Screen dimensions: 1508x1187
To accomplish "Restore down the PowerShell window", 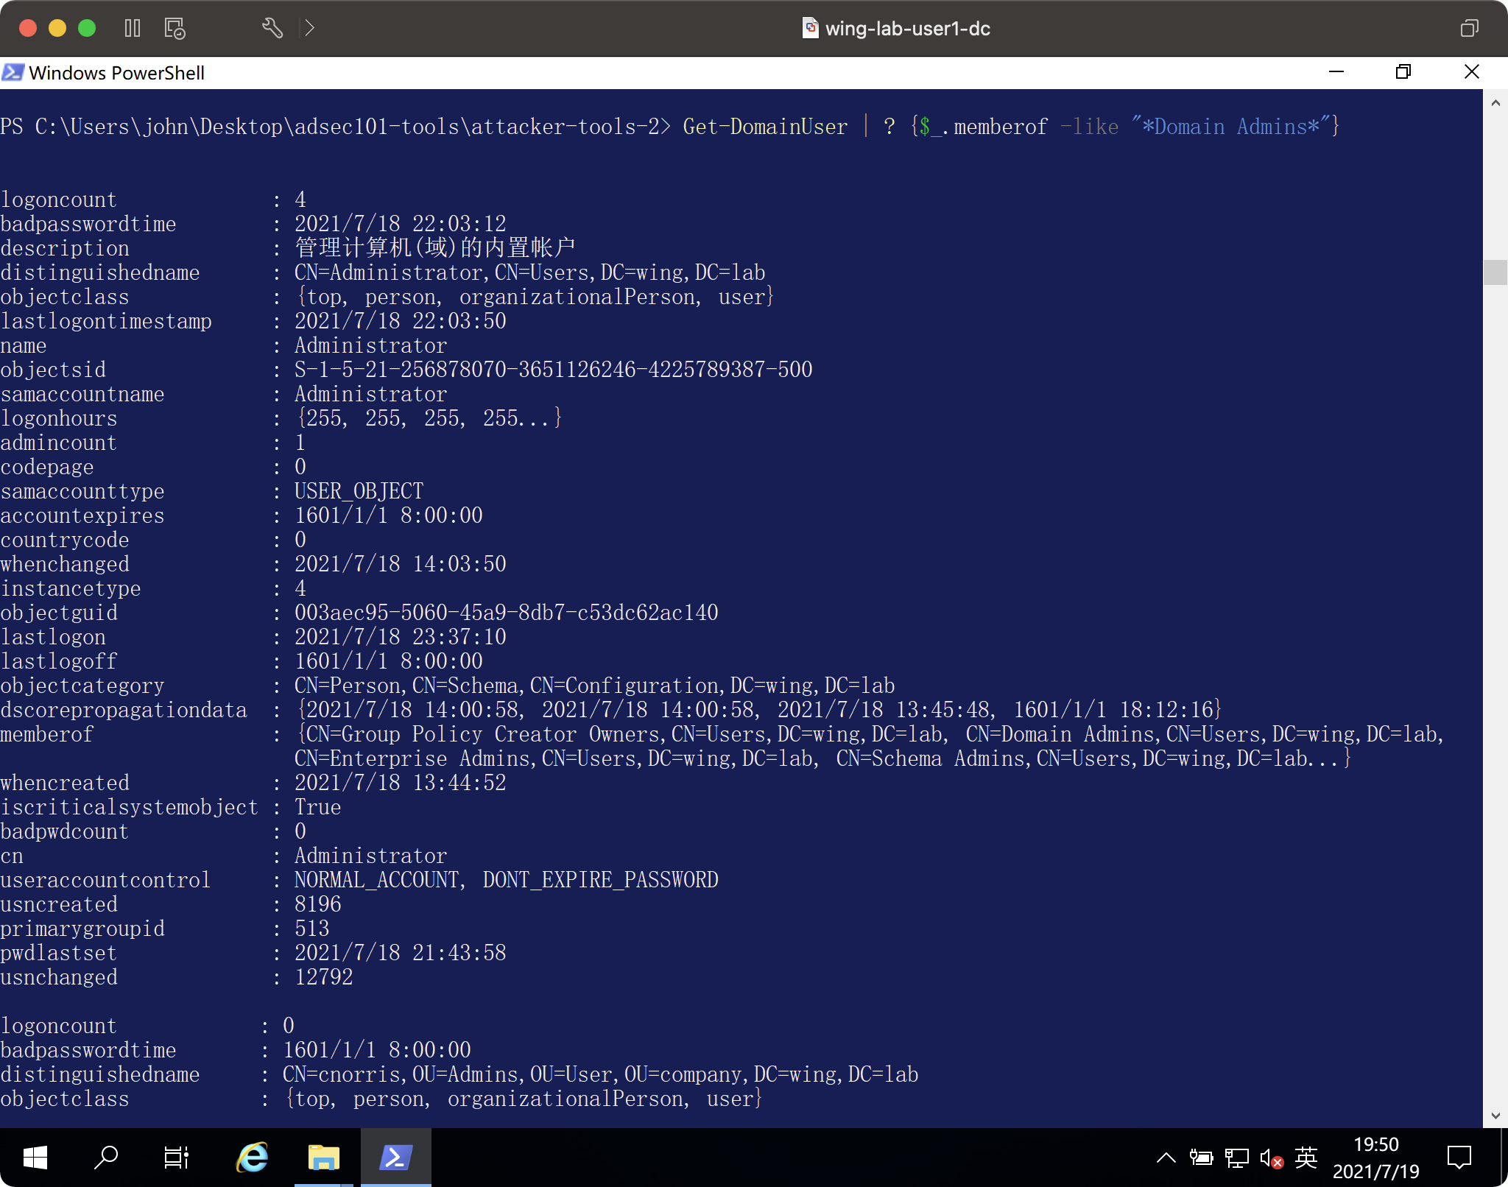I will [1403, 71].
